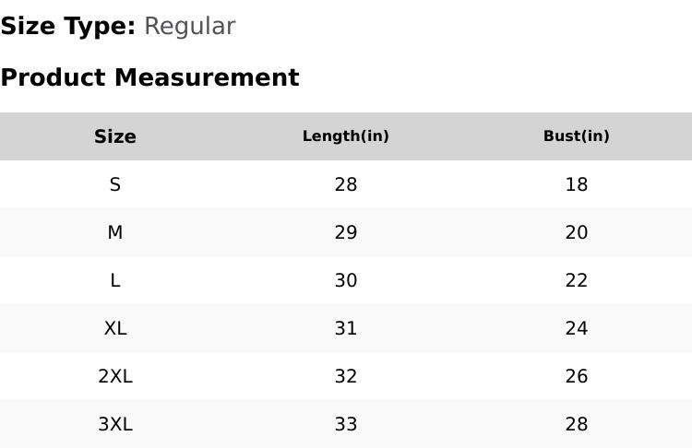Click the Size Type label

tap(67, 27)
